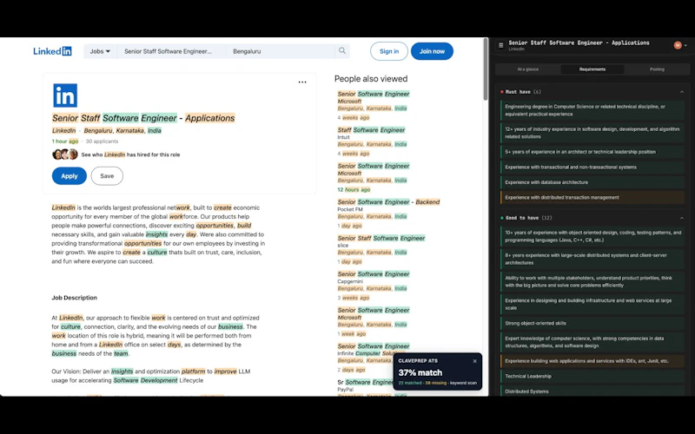Screen dimensions: 695x434
Task: Click the LinkedIn page vertical scrollbar
Action: (x=486, y=69)
